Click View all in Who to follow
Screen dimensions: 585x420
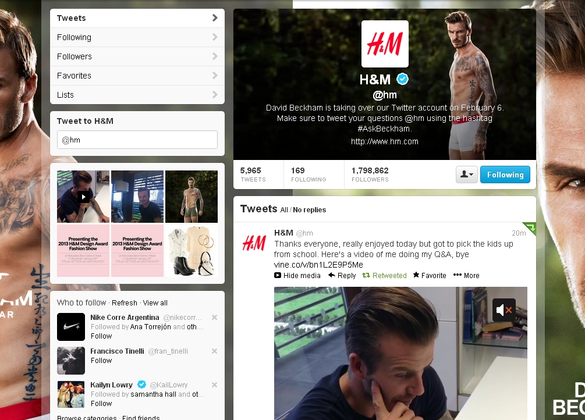[x=155, y=303]
